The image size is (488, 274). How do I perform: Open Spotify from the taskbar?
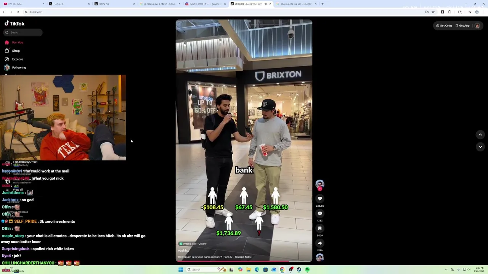click(307, 269)
